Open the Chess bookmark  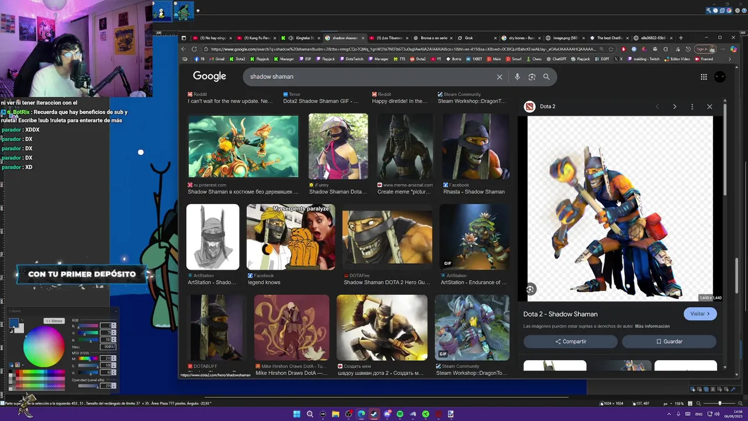pos(534,59)
